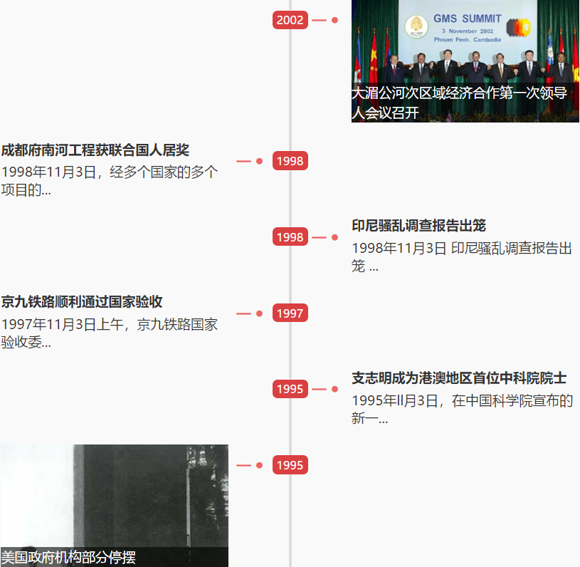Click the red dot beside the 美国政府机构 photo
The width and height of the screenshot is (580, 567).
[x=259, y=465]
